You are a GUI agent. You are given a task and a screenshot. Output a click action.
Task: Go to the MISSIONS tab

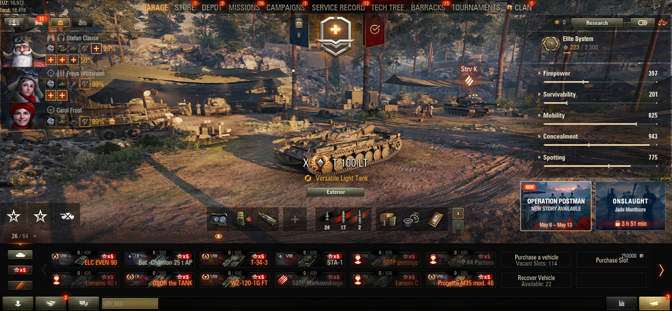[x=244, y=8]
